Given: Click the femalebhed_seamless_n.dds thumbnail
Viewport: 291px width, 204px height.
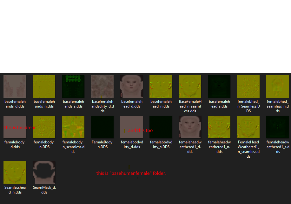Looking at the screenshot, I should click(x=277, y=87).
